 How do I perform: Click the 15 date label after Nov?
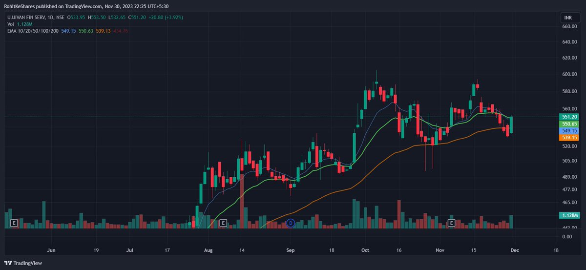point(474,249)
